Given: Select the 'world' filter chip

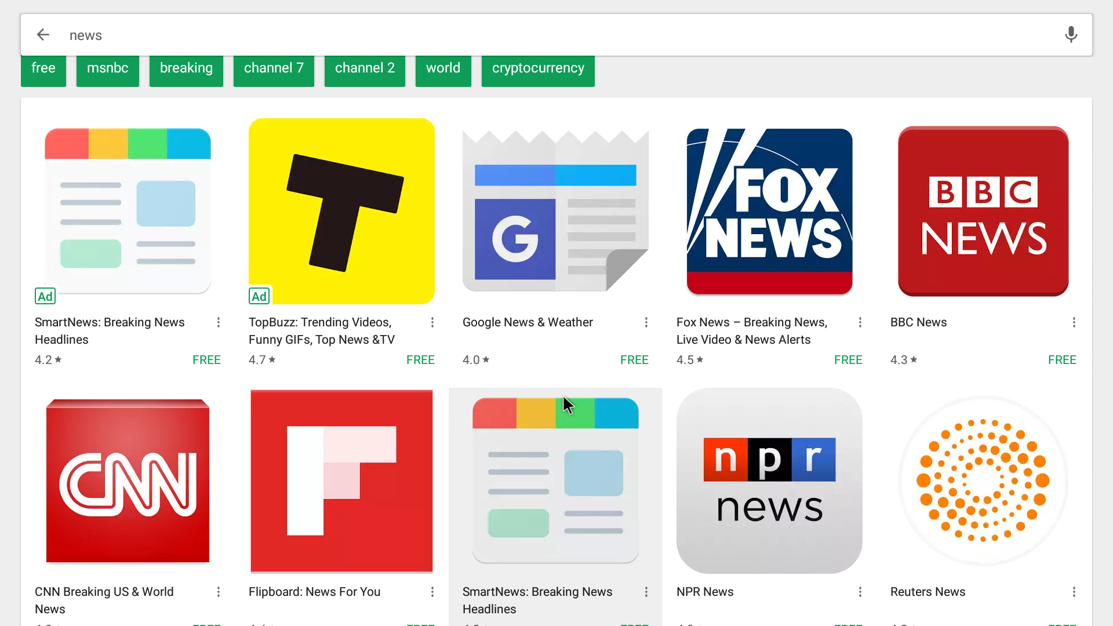Looking at the screenshot, I should point(443,70).
